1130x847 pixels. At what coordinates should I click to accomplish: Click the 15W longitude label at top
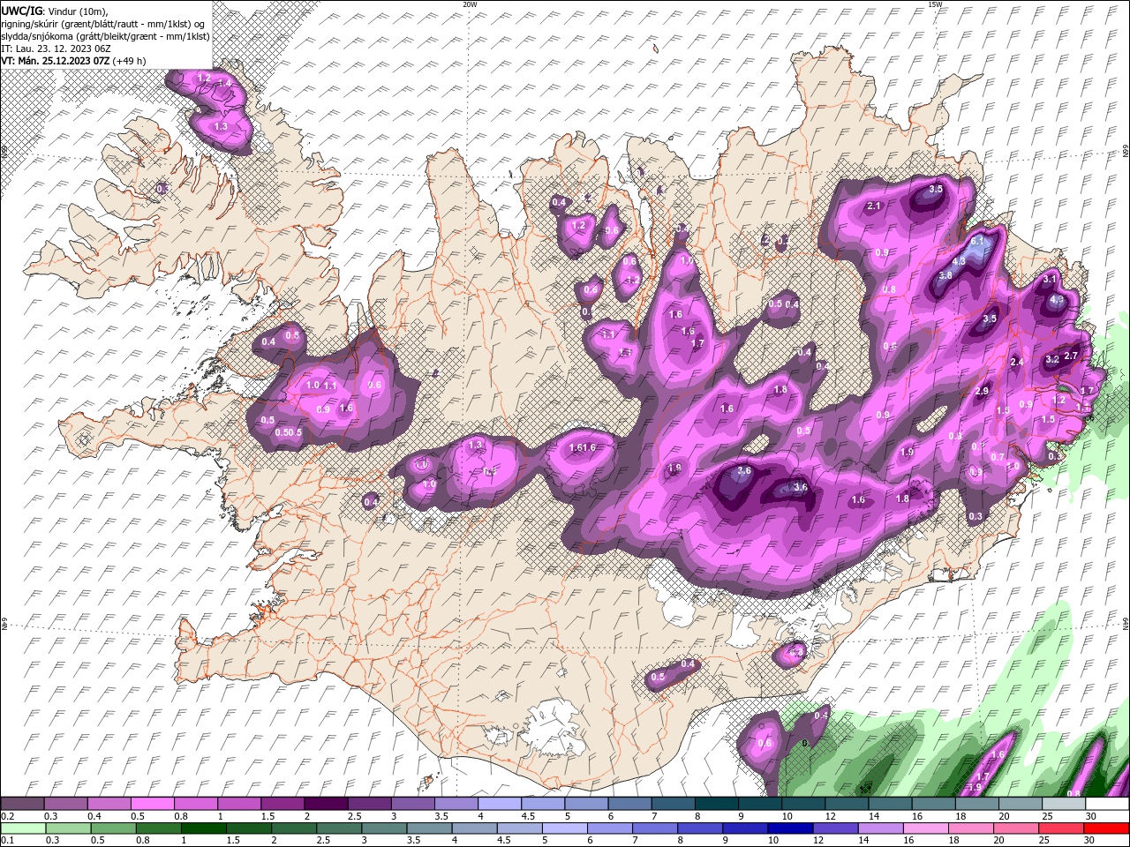[x=936, y=4]
